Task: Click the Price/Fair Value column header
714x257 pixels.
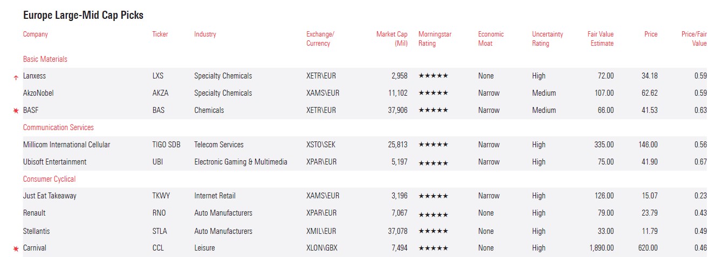Action: tap(694, 38)
